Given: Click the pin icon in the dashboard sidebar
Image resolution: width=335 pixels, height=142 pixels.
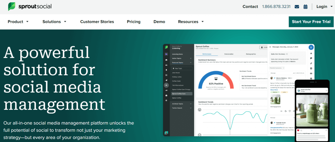Looking at the screenshot, I should tap(166, 70).
